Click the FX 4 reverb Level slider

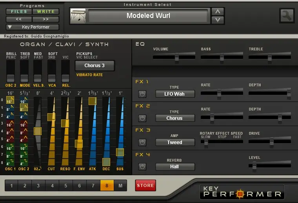tap(270, 166)
